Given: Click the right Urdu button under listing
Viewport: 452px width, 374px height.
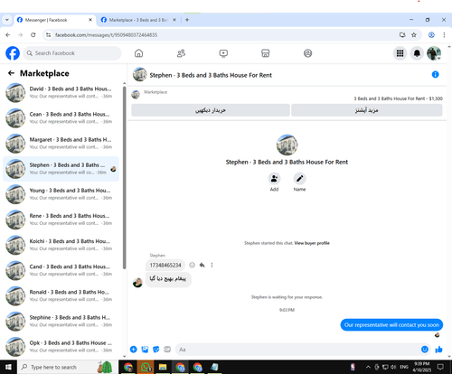Looking at the screenshot, I should tap(367, 110).
